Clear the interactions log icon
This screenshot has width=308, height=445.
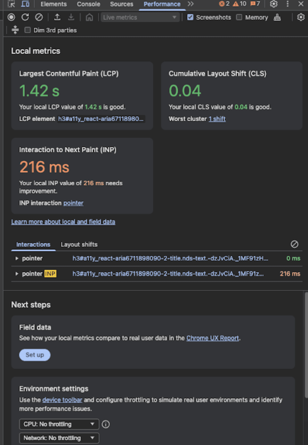tap(294, 244)
